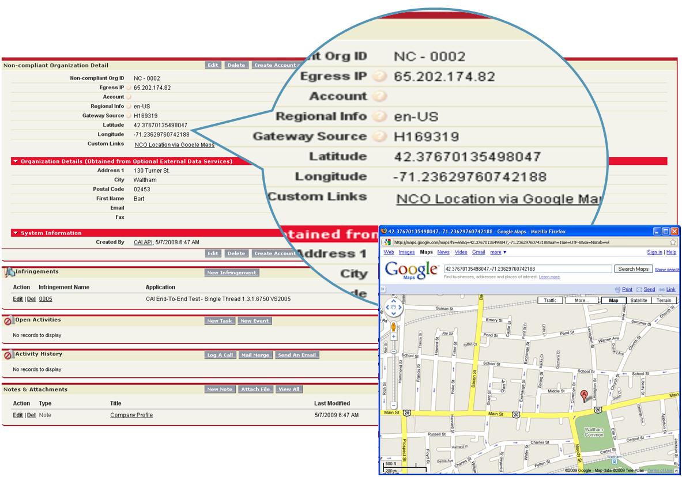Click the View All notes button
This screenshot has height=477, width=682.
click(x=289, y=389)
